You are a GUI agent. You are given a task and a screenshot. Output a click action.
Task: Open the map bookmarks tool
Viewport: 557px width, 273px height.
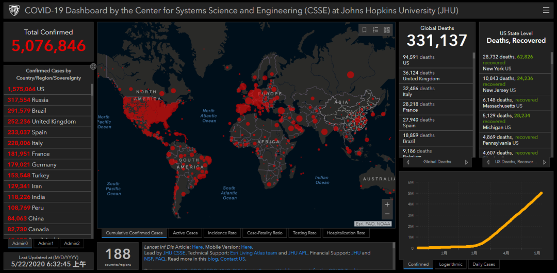pos(365,30)
